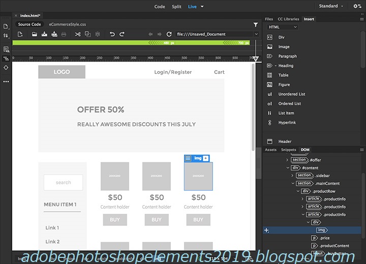Click the filter related files icon
366x264 pixels.
pyautogui.click(x=256, y=24)
